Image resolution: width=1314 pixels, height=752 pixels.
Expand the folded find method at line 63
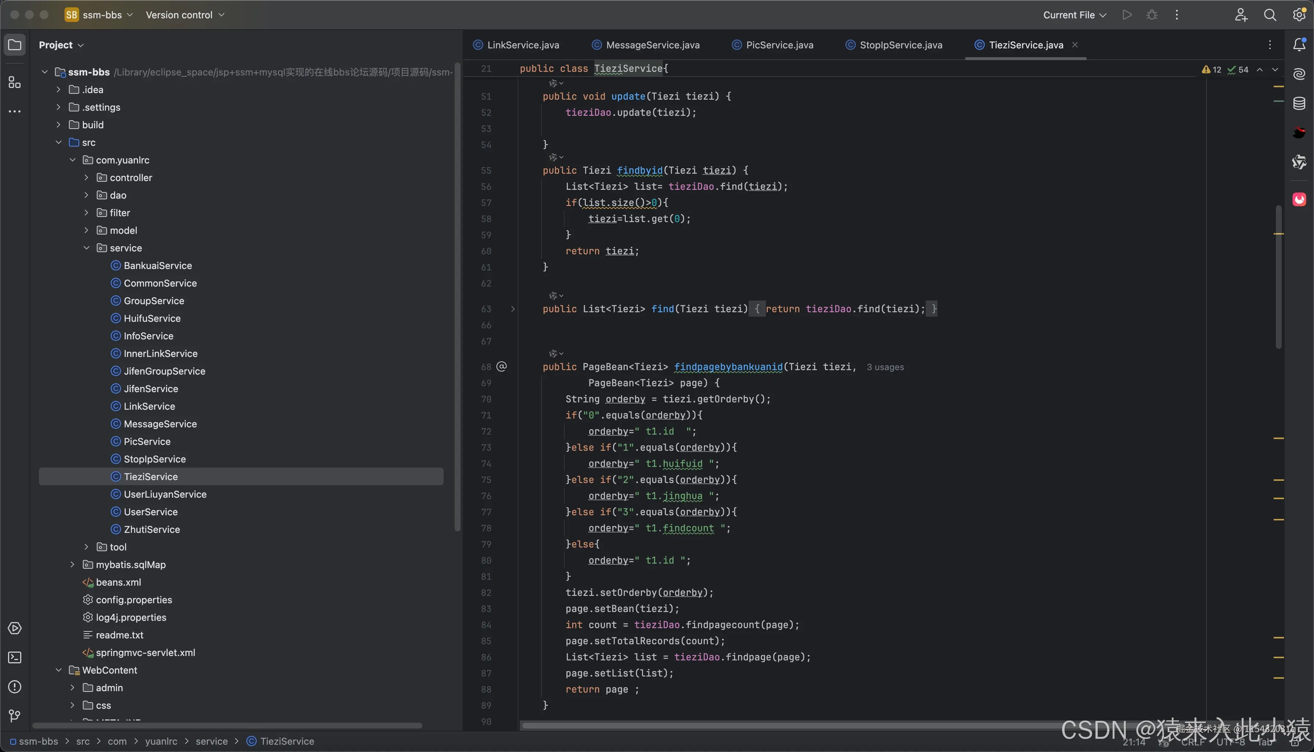(x=513, y=309)
